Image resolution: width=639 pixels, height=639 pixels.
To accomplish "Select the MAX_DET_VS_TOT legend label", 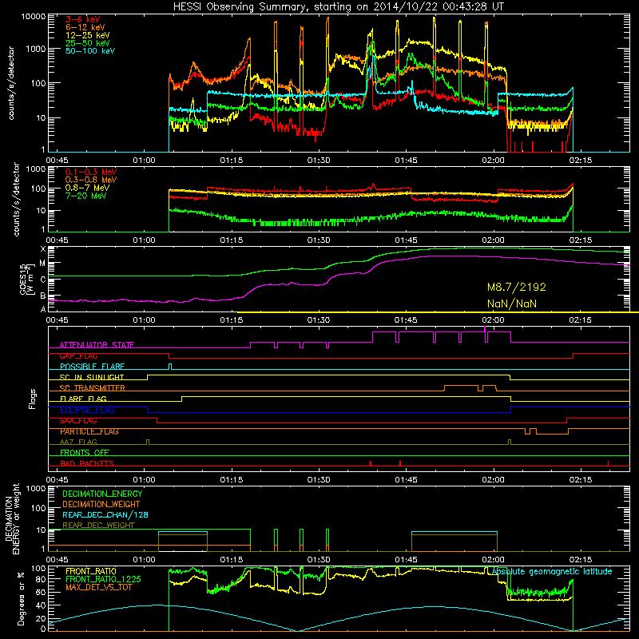I will 98,587.
